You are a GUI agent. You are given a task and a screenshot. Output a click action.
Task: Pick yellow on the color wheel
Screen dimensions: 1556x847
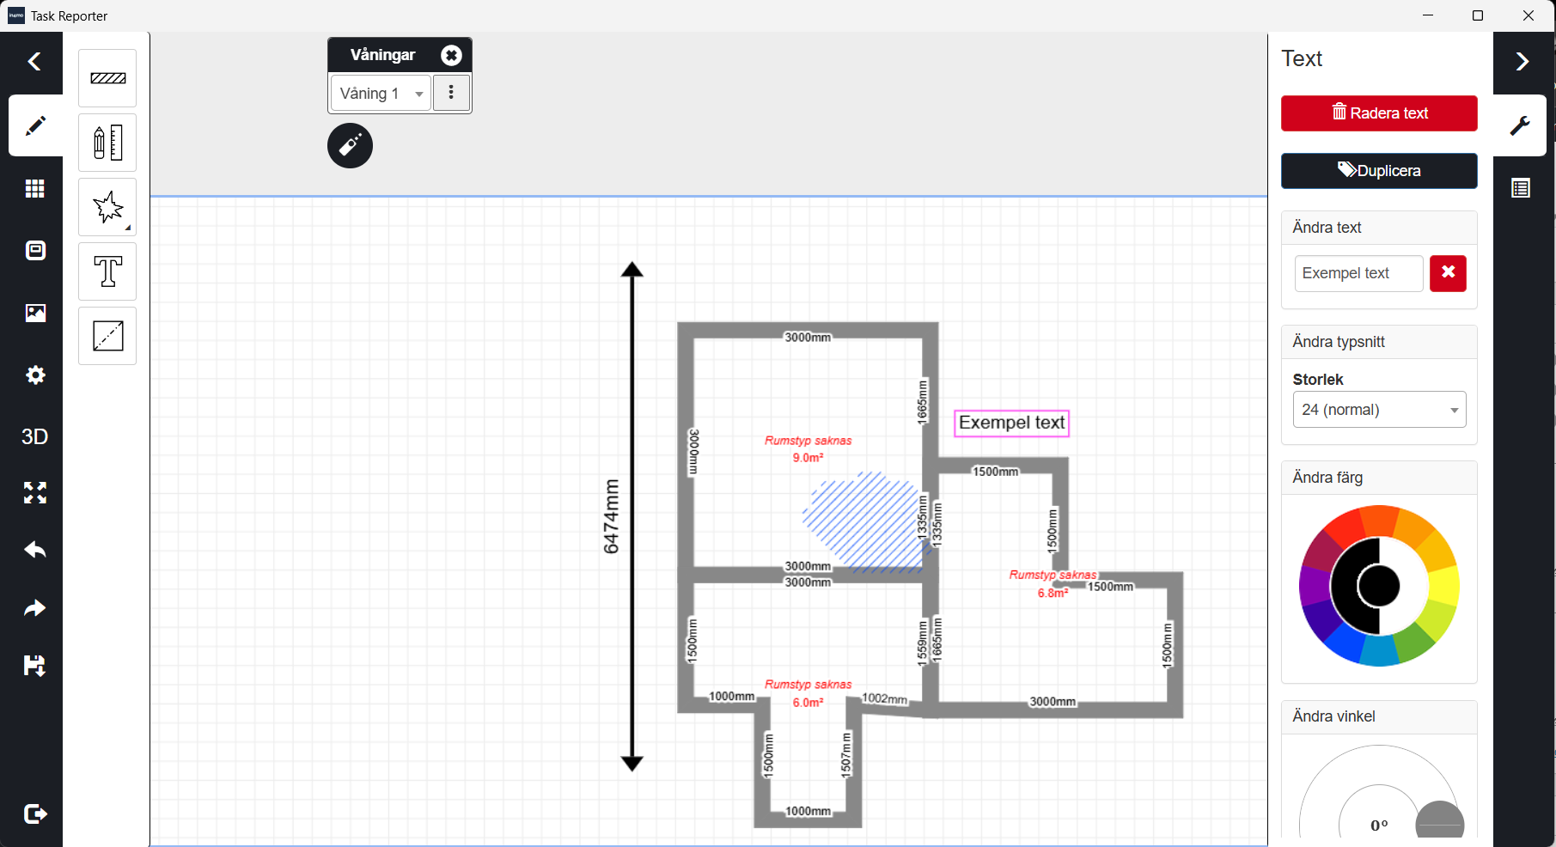click(x=1444, y=587)
